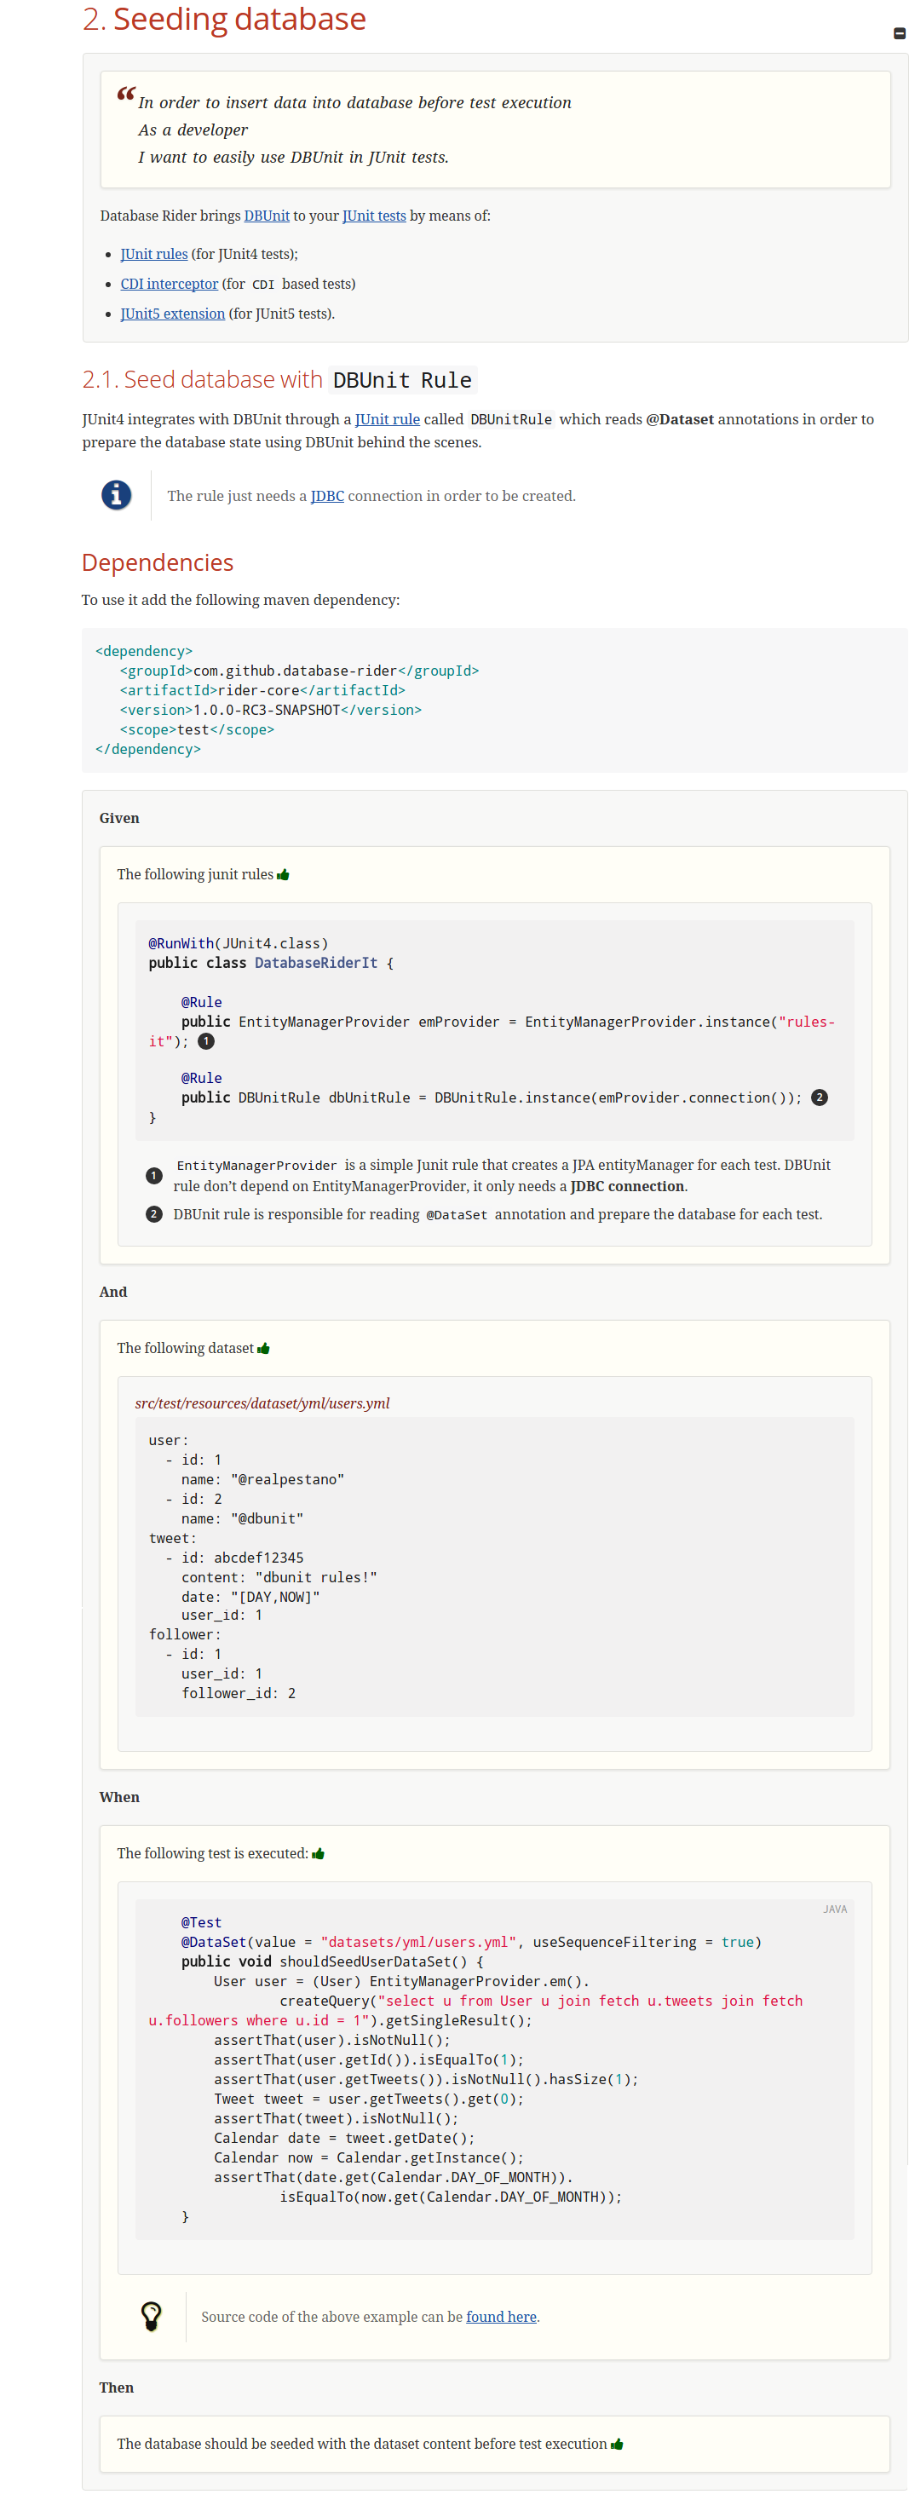
Task: Click 'content: "dbunit rules!"' line
Action: click(279, 1578)
